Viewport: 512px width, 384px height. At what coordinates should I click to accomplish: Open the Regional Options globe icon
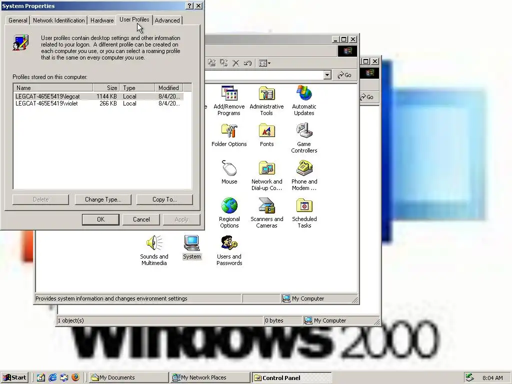[229, 213]
